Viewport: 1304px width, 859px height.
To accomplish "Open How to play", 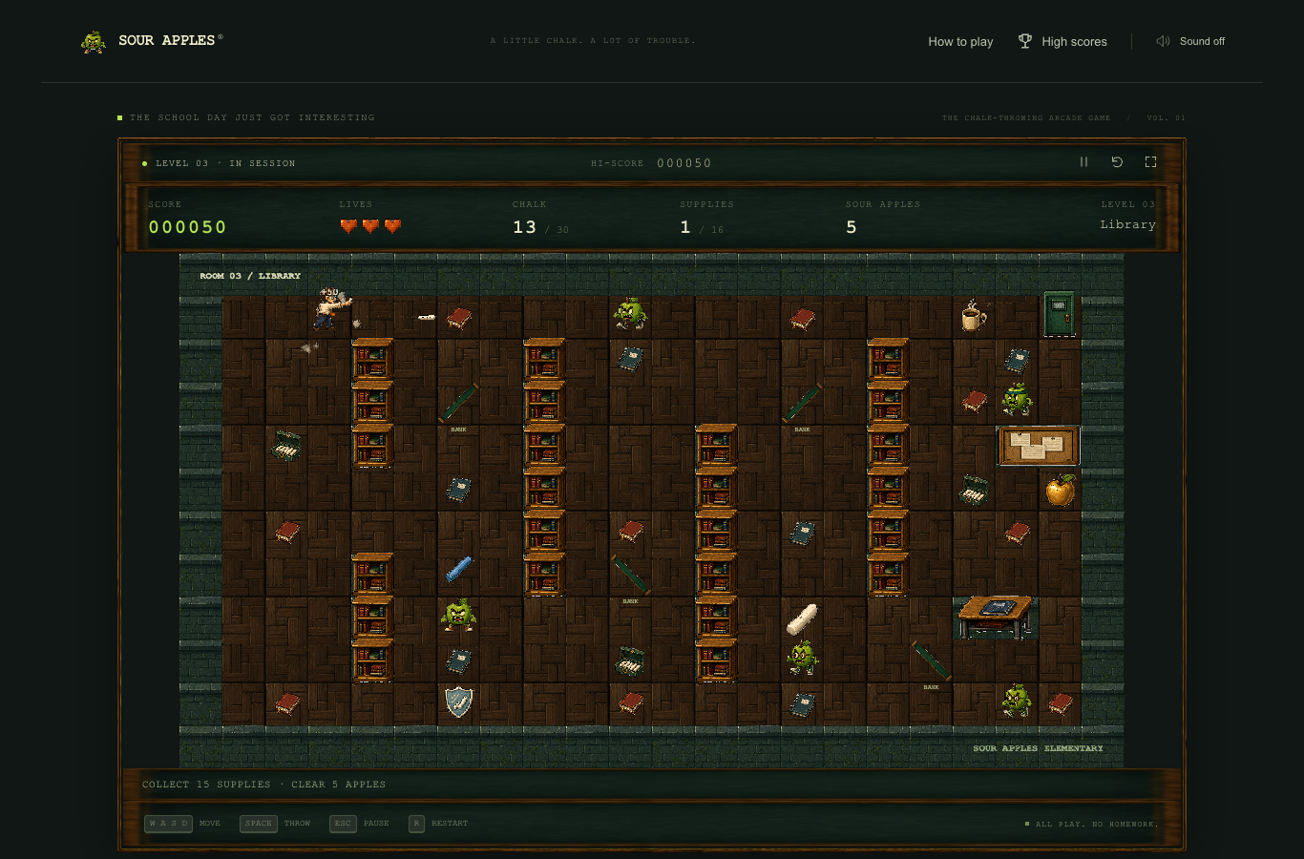I will (960, 41).
